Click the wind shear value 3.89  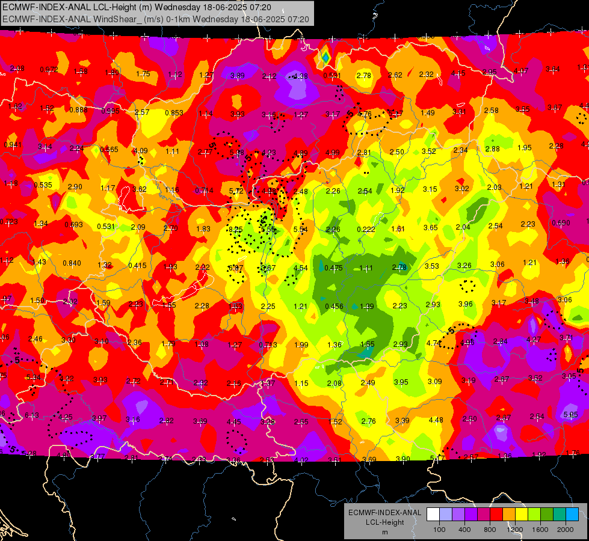[238, 76]
